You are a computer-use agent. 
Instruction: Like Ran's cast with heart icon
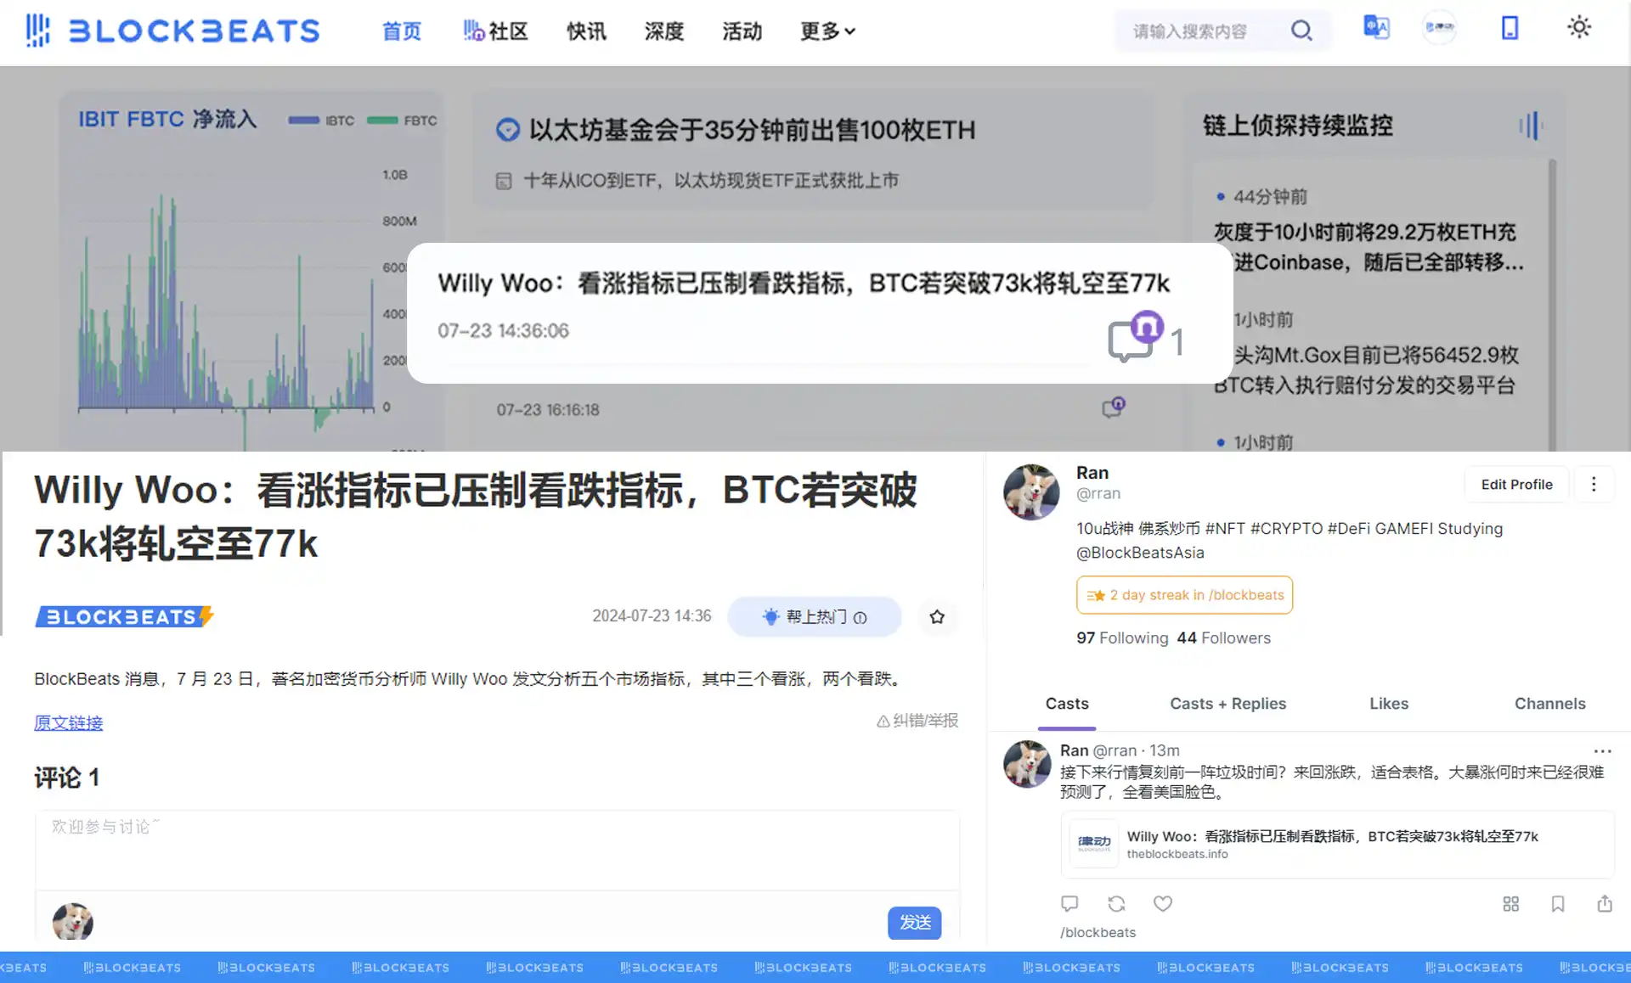(1162, 903)
